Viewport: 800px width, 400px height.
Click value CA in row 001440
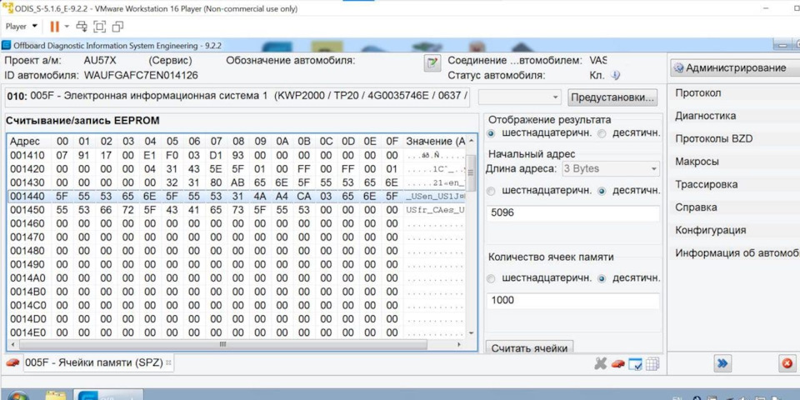pos(304,196)
